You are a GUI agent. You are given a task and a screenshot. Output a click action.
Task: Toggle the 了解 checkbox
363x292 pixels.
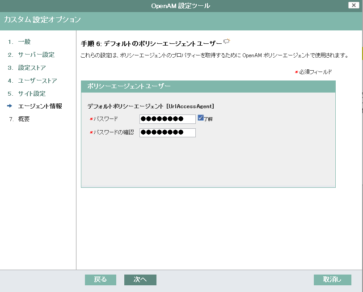click(201, 118)
